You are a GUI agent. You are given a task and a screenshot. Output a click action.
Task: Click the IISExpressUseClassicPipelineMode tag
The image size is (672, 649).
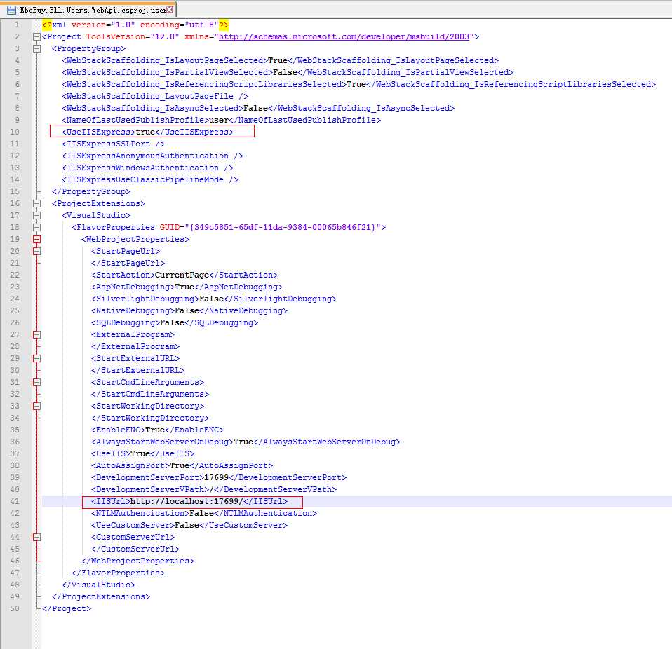(x=150, y=180)
